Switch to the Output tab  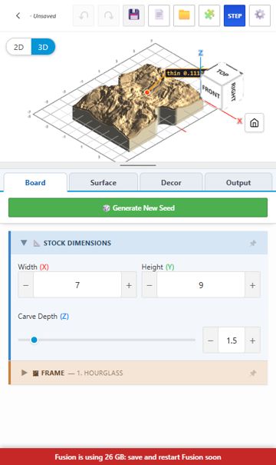coord(238,183)
